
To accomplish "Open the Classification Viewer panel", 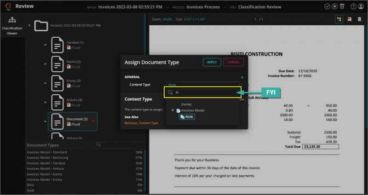I will [12, 26].
